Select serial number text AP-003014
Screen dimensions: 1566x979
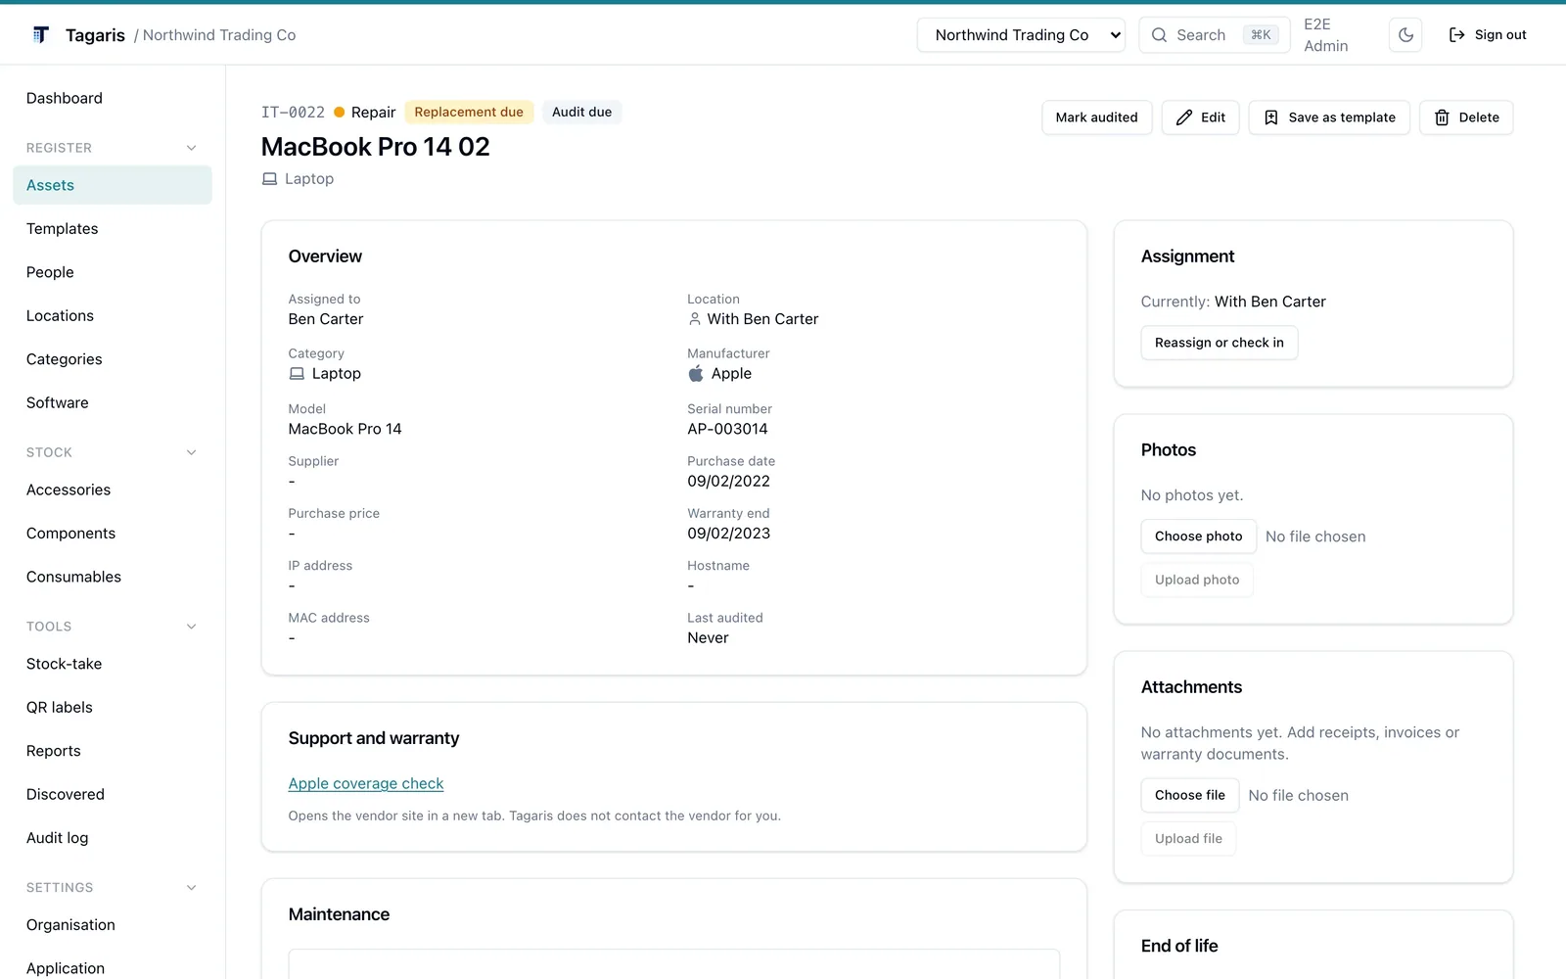click(727, 429)
